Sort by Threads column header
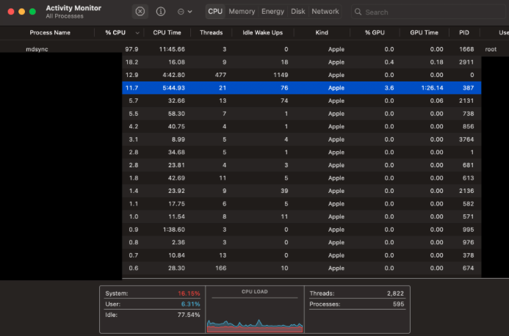 tap(211, 32)
